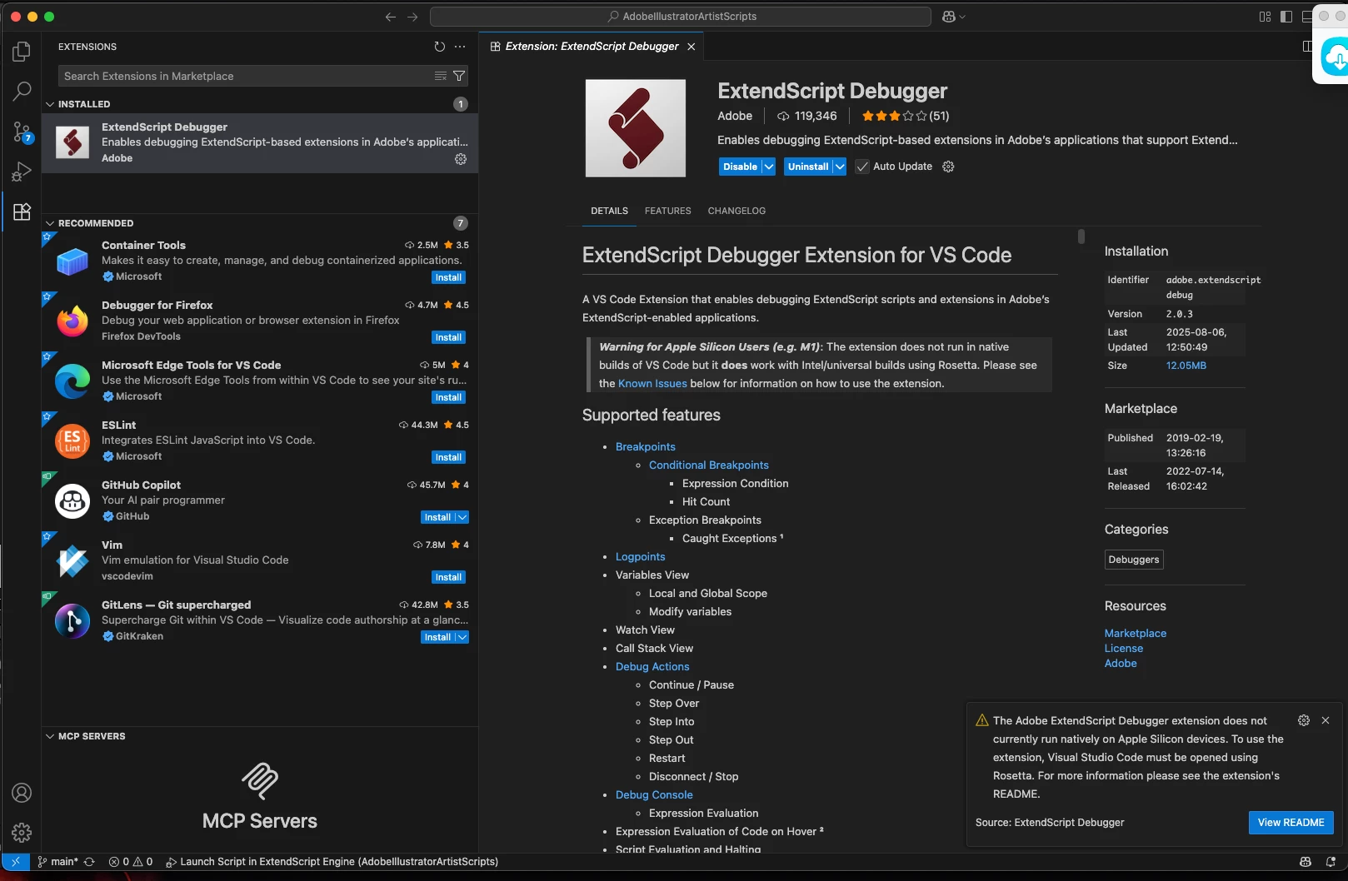Select the Extension: ExtendScript Debugger editor tab

(592, 47)
